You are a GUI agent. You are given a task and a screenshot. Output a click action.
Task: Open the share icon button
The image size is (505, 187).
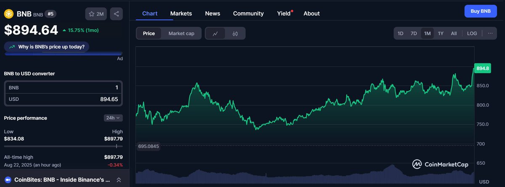click(x=117, y=14)
